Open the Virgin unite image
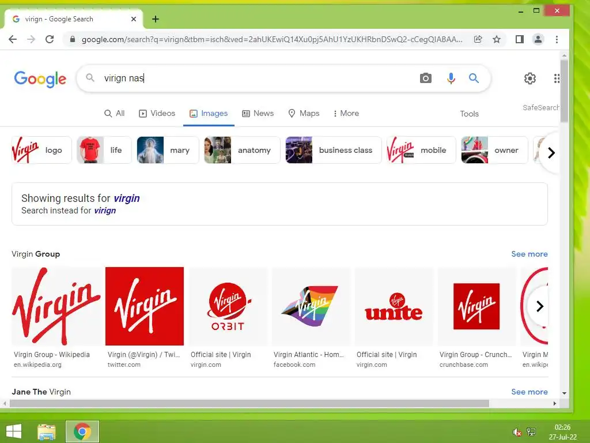 click(394, 306)
